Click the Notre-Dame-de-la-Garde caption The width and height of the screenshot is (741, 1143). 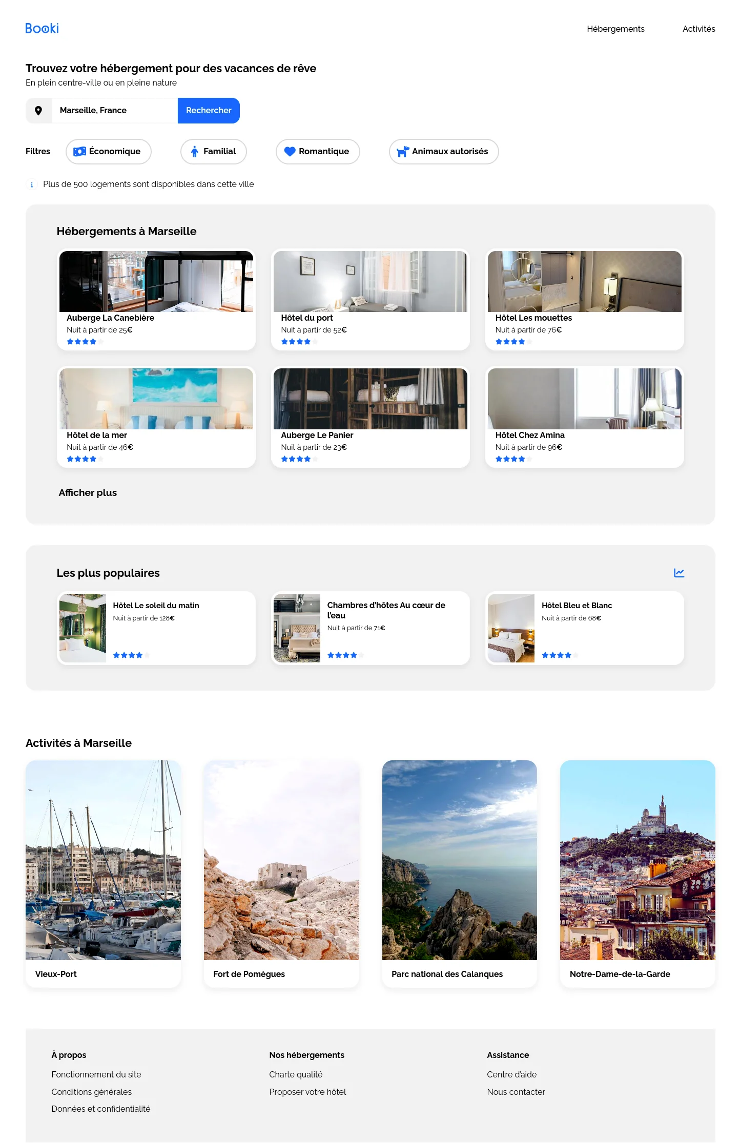click(620, 974)
